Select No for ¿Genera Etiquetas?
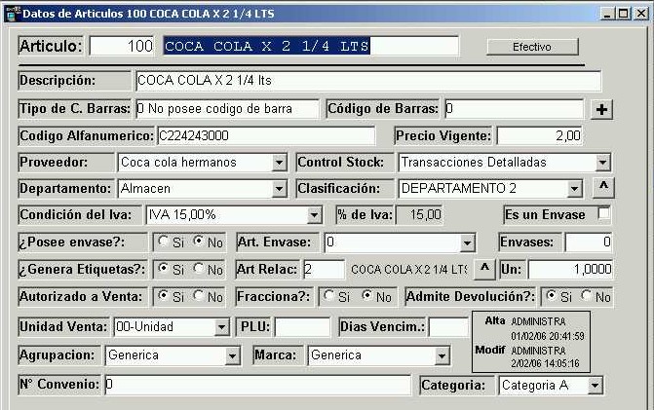Image resolution: width=654 pixels, height=410 pixels. (x=198, y=269)
